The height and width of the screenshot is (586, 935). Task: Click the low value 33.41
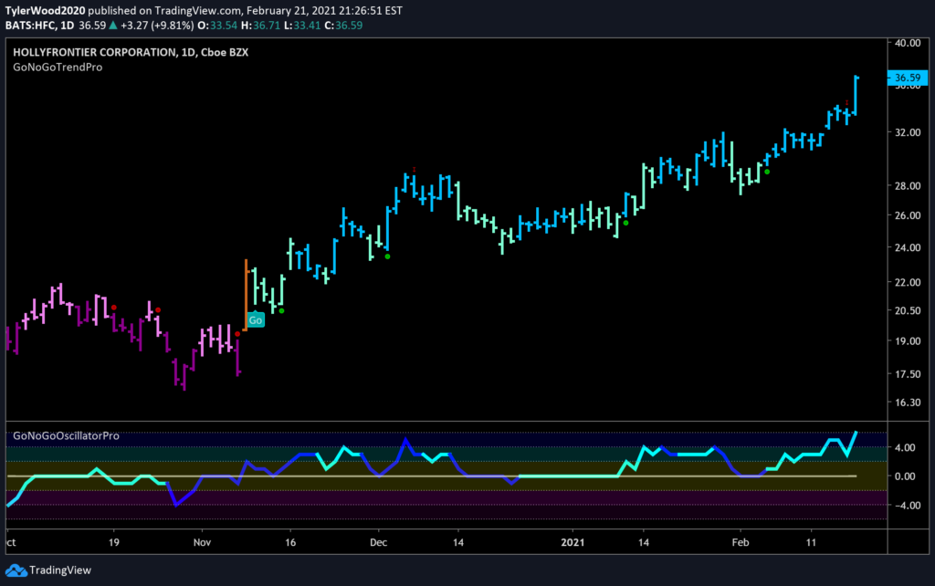click(x=307, y=26)
